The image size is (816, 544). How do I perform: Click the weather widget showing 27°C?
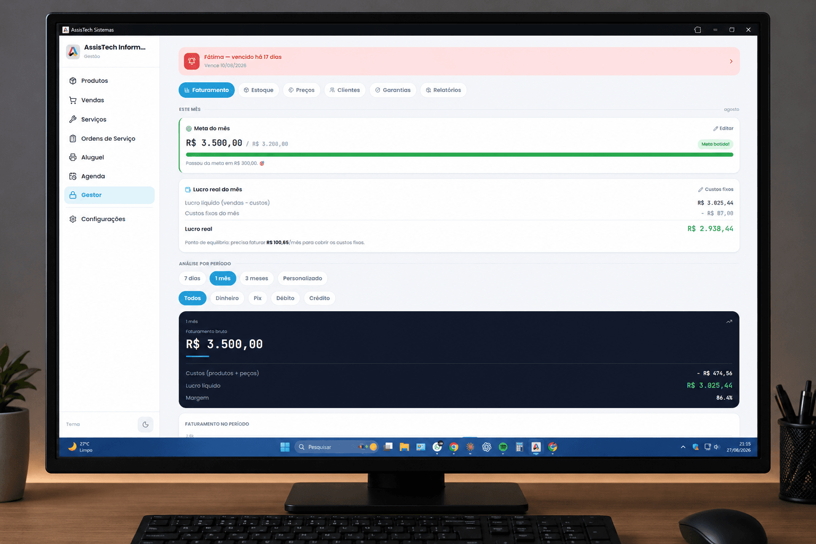coord(81,447)
